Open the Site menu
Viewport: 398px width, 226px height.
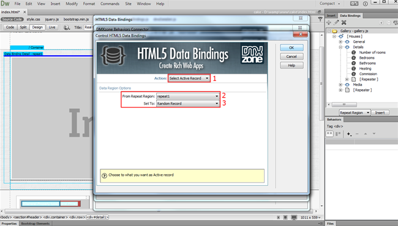(x=129, y=4)
